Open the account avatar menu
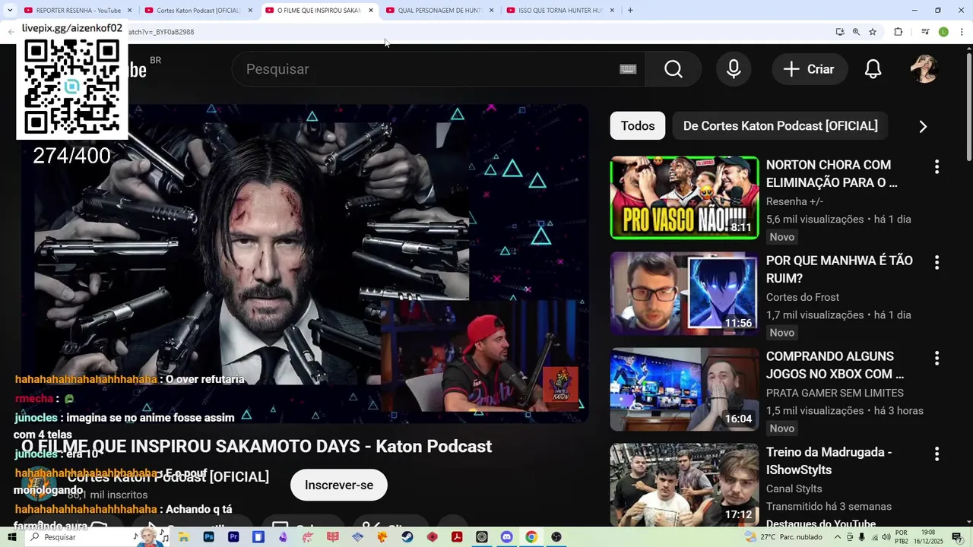The width and height of the screenshot is (973, 547). tap(924, 69)
